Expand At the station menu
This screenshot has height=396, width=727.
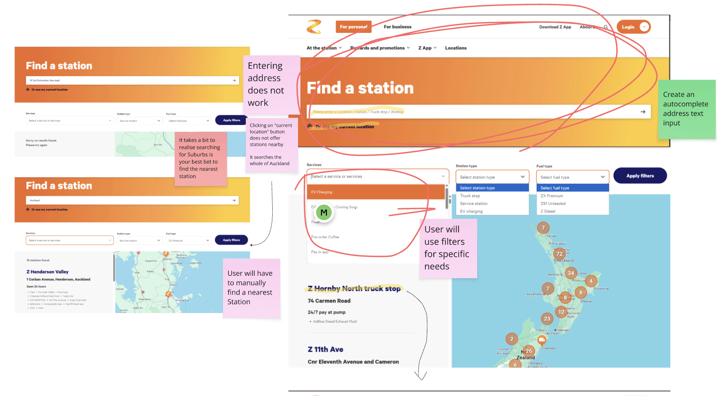point(324,48)
